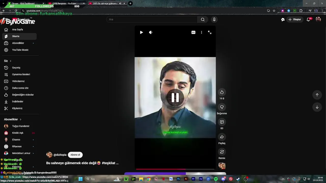Image resolution: width=326 pixels, height=183 pixels.
Task: Open Kiralık Aşk channel
Action: click(x=19, y=133)
